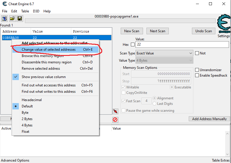
Task: Click Cheat Engine title bar app icon
Action: tap(5, 4)
